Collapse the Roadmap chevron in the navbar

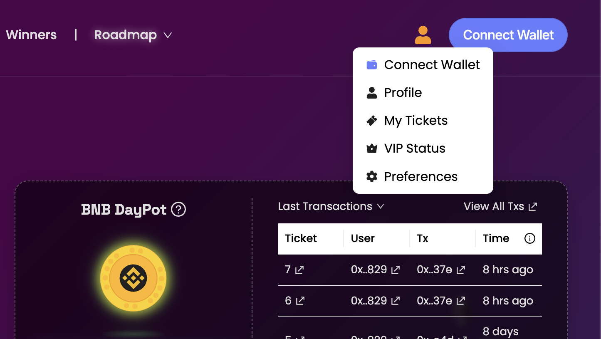[167, 35]
